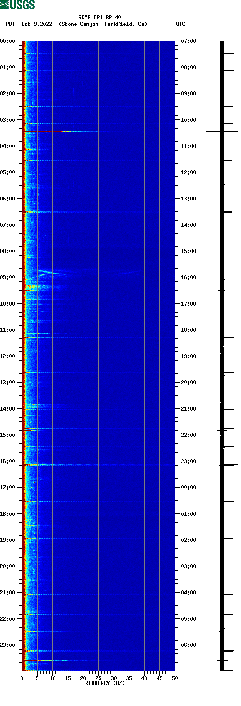The width and height of the screenshot is (241, 706).
Task: Click the '05:00' PDT time label
Action: click(x=7, y=172)
